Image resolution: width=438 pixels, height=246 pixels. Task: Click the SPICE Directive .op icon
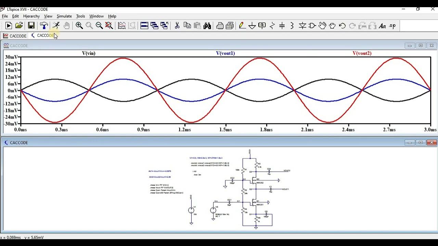click(392, 26)
